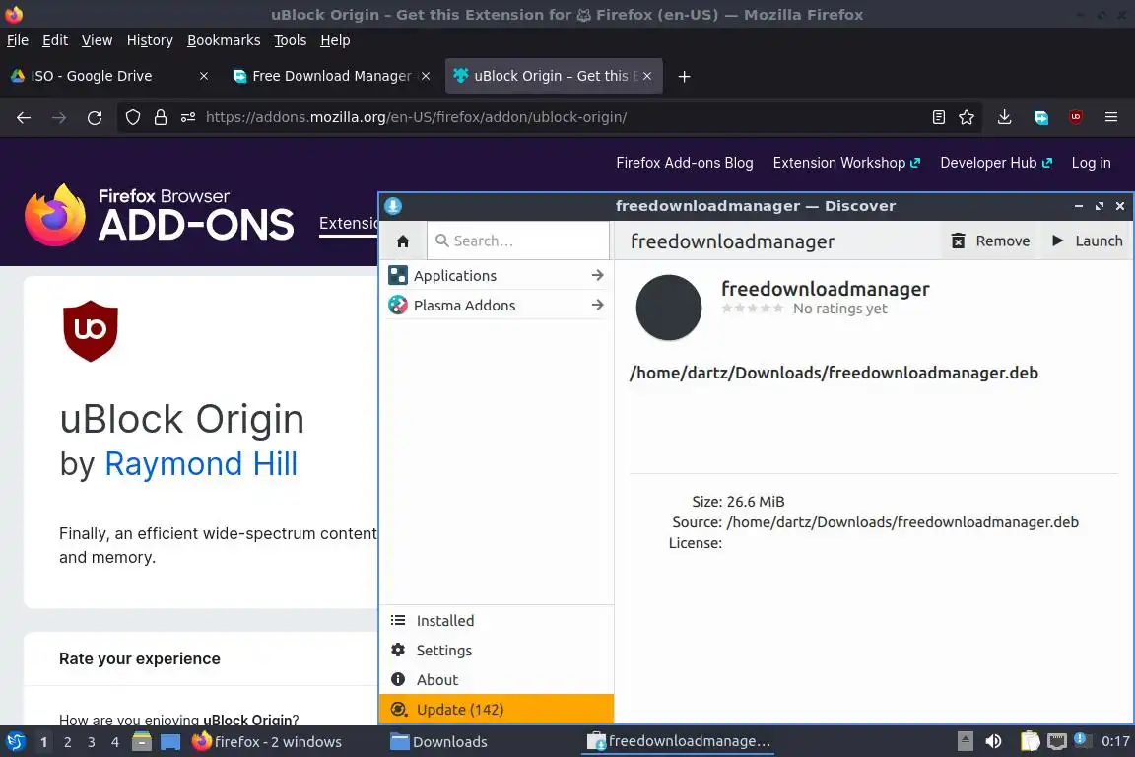Open the History menu
The height and width of the screenshot is (757, 1135).
150,40
